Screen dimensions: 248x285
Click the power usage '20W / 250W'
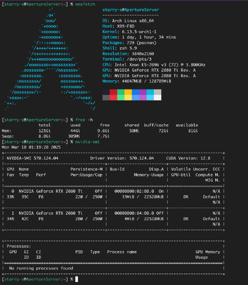[89, 219]
